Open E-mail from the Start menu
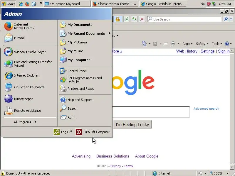Viewport: 235px width, 176px height. coord(29,38)
